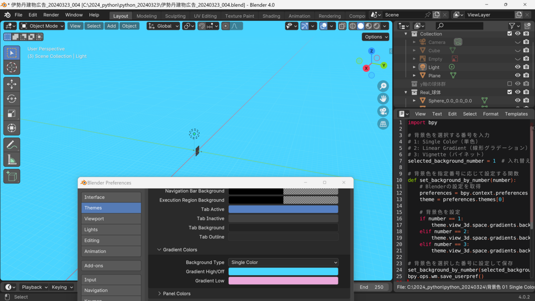
Task: Open the Background Type dropdown
Action: coord(283,262)
